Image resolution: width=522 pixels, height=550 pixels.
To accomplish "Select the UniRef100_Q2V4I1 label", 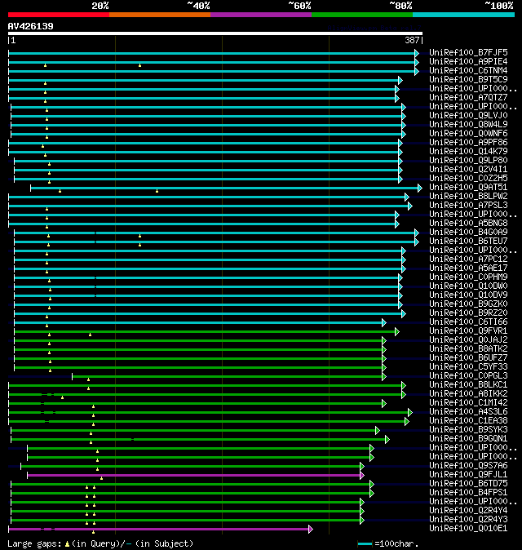I will click(468, 170).
